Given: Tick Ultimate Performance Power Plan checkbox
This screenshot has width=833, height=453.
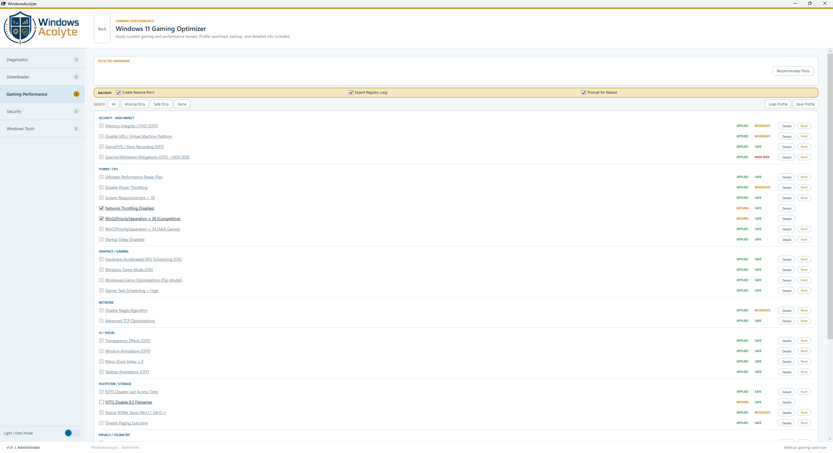Looking at the screenshot, I should (102, 177).
